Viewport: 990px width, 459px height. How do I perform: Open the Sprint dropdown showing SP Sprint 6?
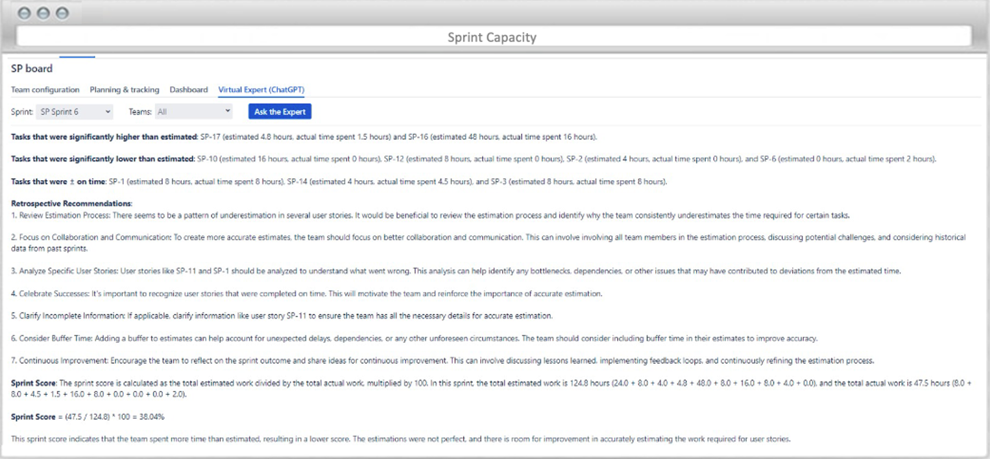click(75, 112)
